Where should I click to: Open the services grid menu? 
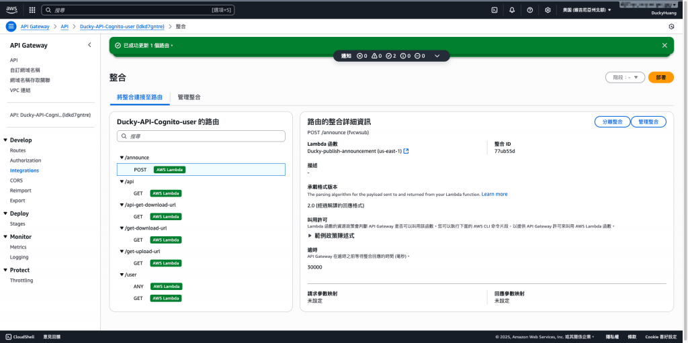tap(32, 9)
